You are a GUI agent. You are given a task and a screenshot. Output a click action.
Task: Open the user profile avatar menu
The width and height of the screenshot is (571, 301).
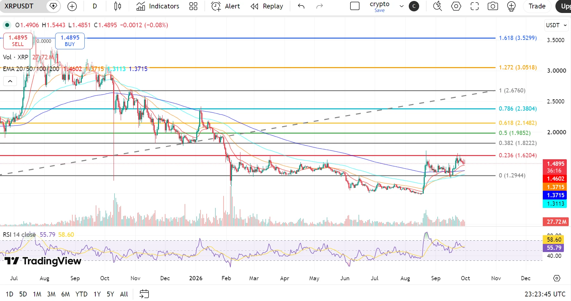click(414, 6)
